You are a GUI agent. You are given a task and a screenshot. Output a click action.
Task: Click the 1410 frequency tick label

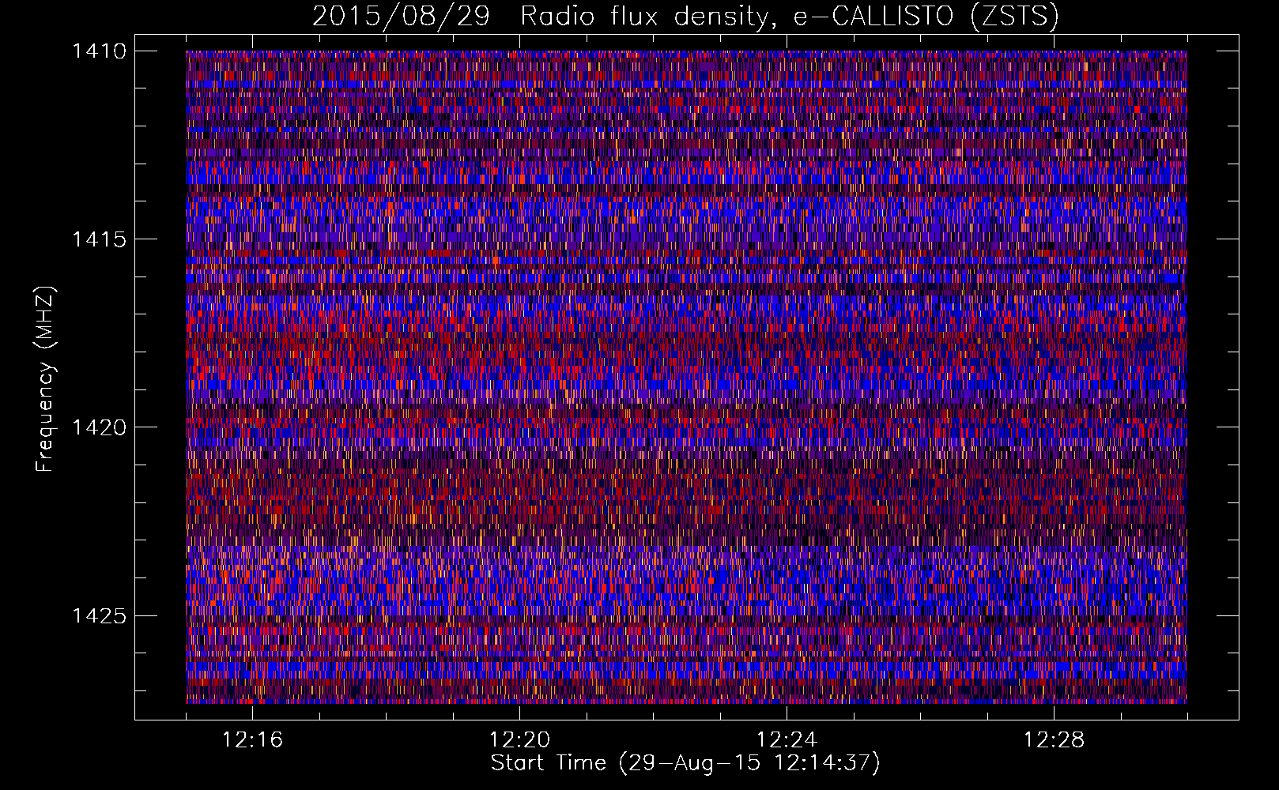(99, 51)
